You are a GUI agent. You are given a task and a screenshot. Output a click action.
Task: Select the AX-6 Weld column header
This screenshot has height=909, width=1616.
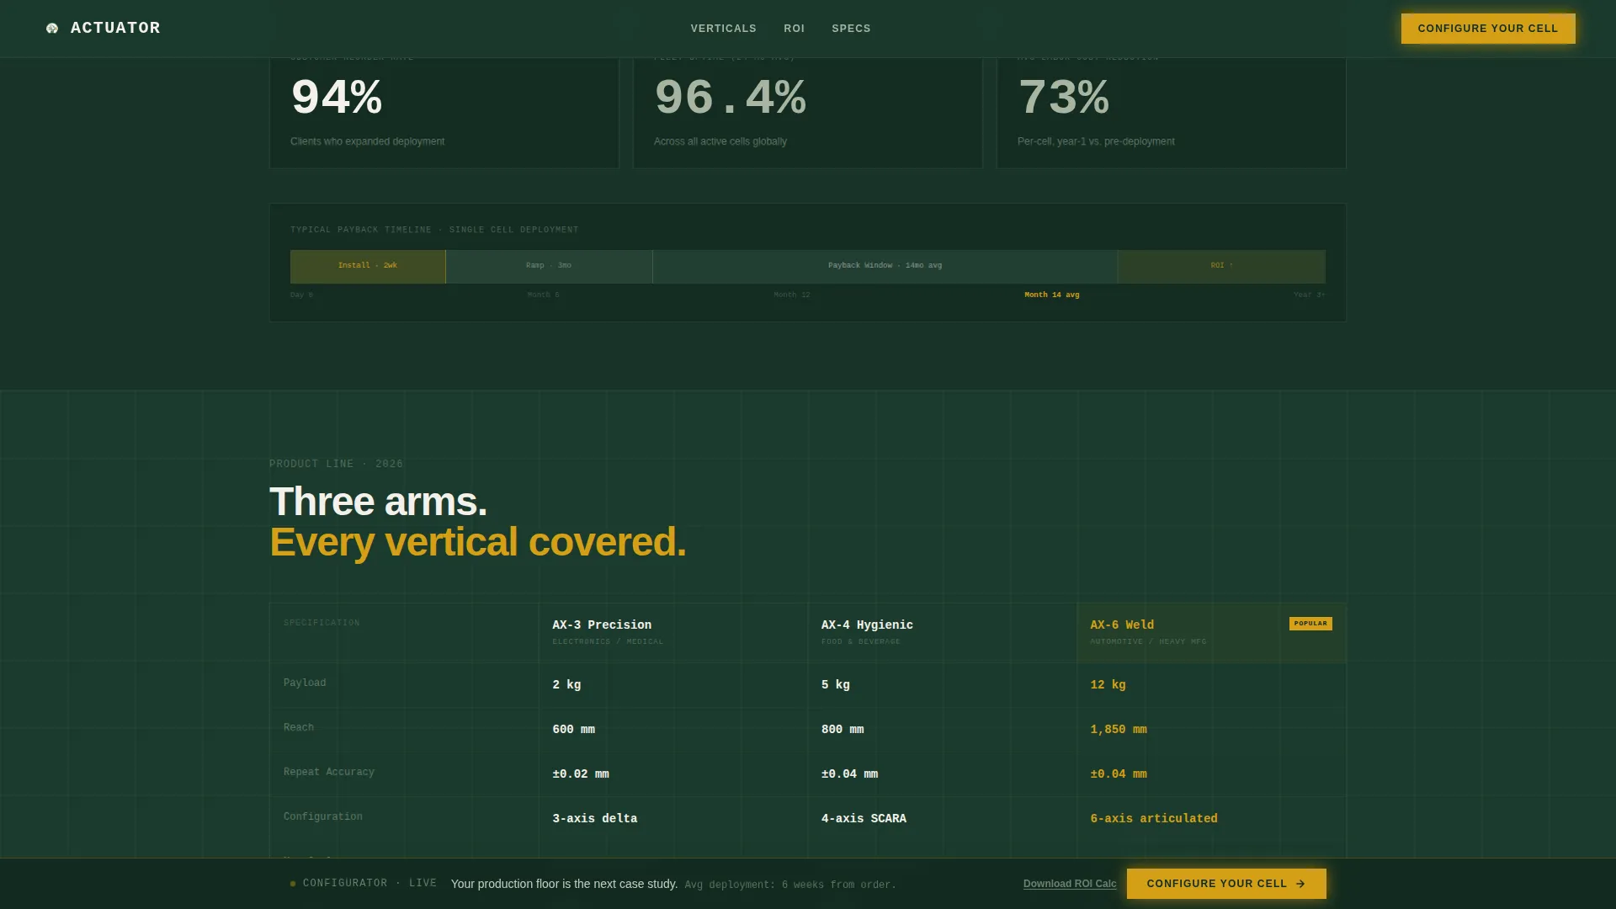point(1212,633)
